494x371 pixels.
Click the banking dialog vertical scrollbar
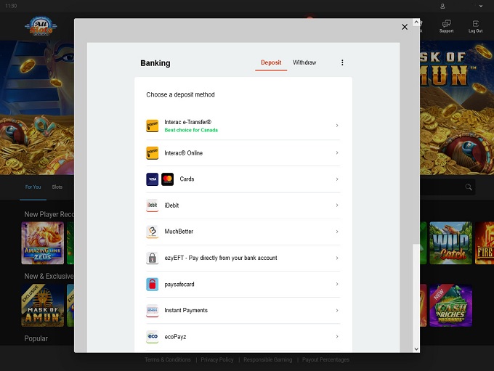[416, 290]
